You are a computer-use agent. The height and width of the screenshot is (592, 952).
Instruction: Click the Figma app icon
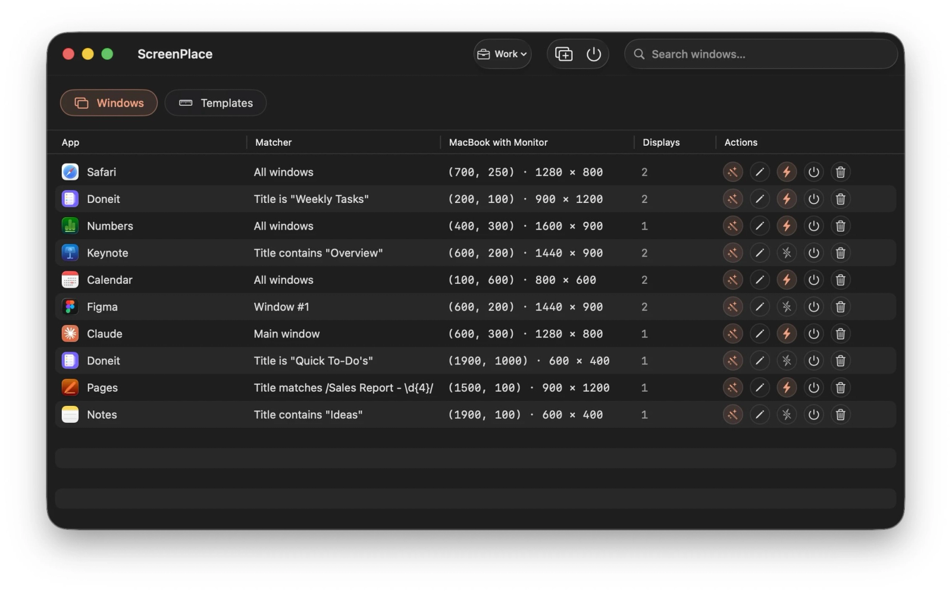[x=70, y=307]
